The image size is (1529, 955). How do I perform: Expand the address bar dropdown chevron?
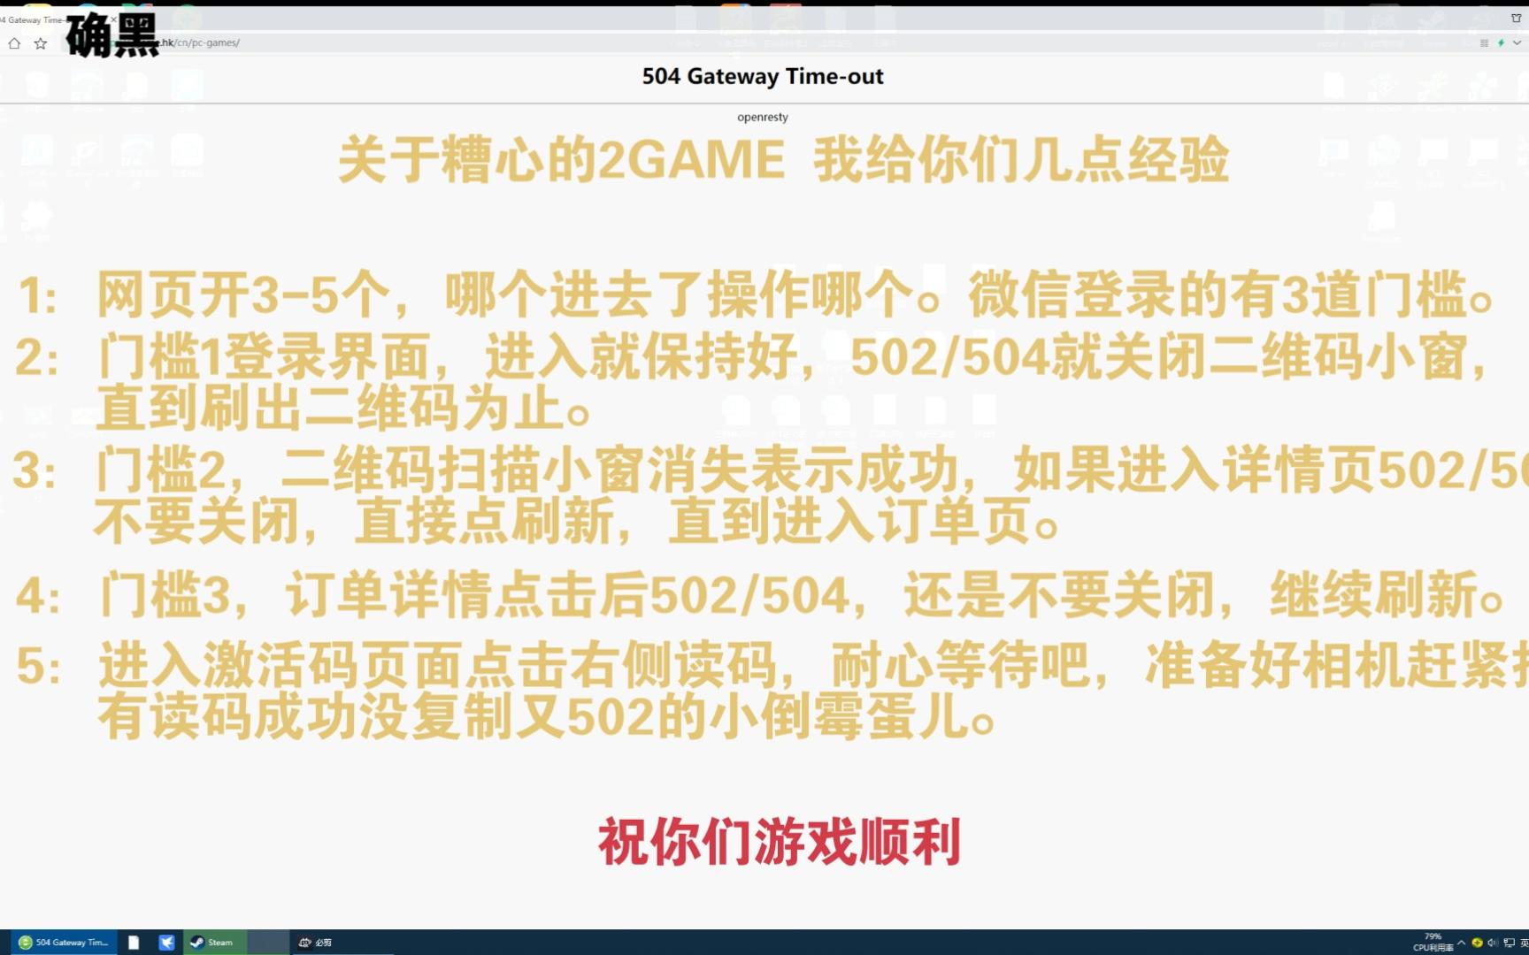tap(1517, 42)
